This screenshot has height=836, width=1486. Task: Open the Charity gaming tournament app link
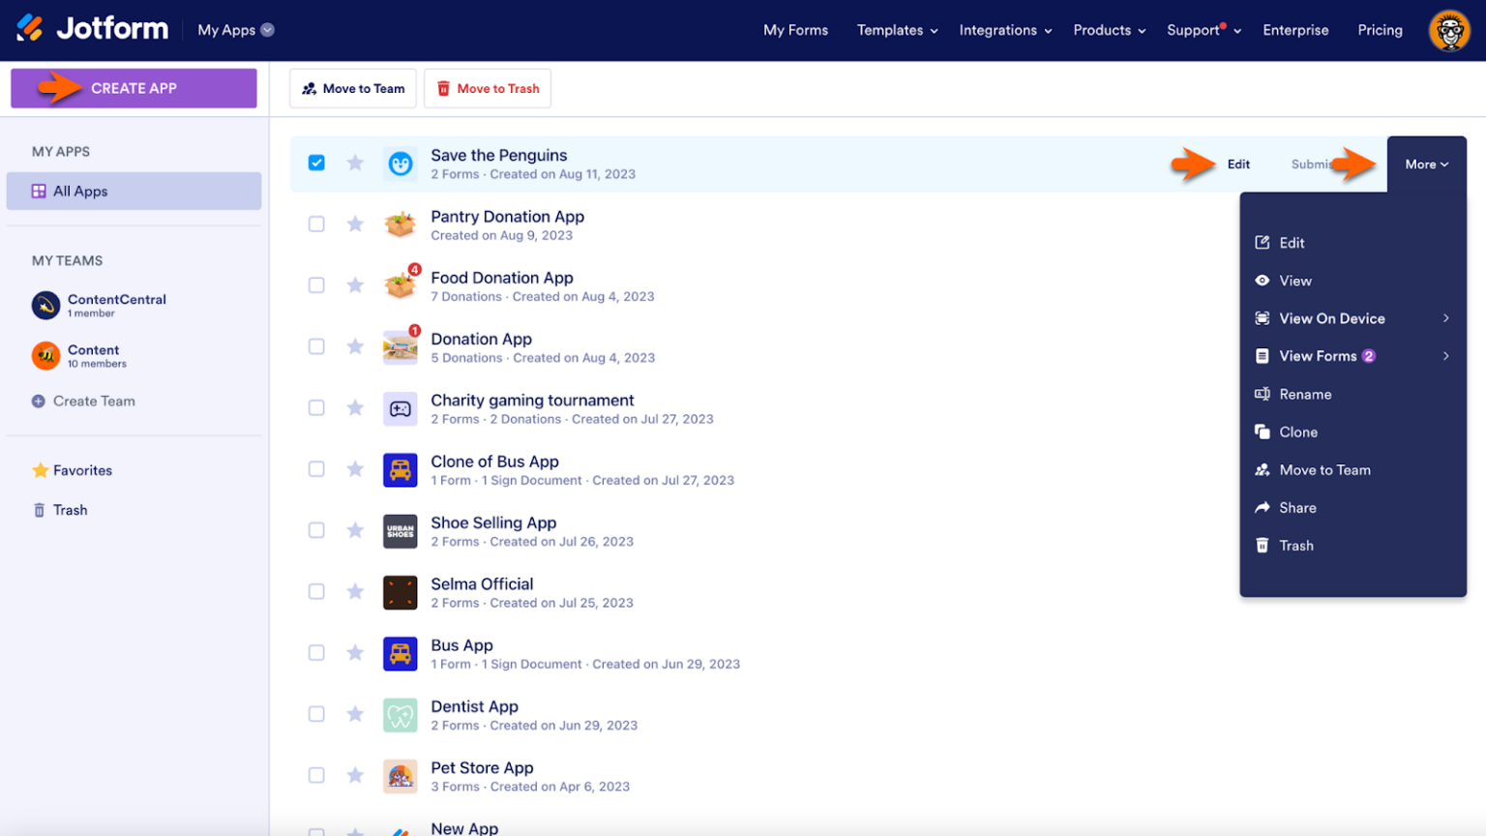click(x=532, y=400)
